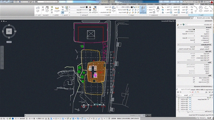Click the TOP face of ViewCube
Viewport: 214px width, 120px height.
(9, 31)
